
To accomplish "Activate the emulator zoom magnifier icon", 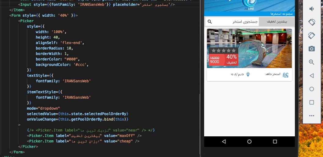I will pos(312,62).
